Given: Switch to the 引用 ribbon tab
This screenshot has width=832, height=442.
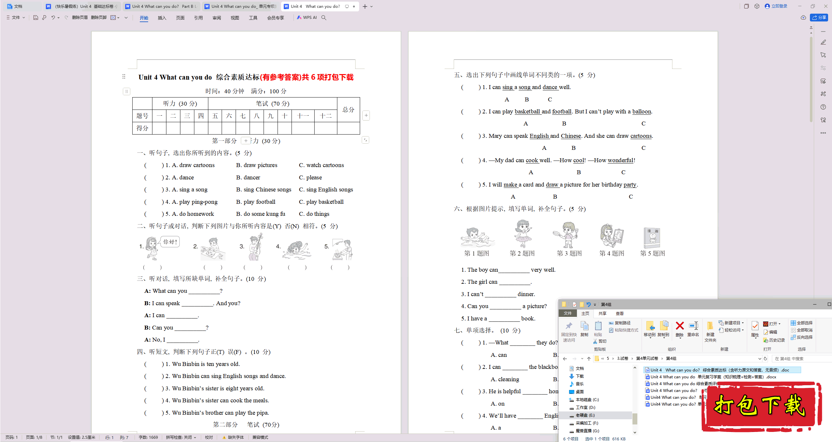Looking at the screenshot, I should [x=198, y=18].
